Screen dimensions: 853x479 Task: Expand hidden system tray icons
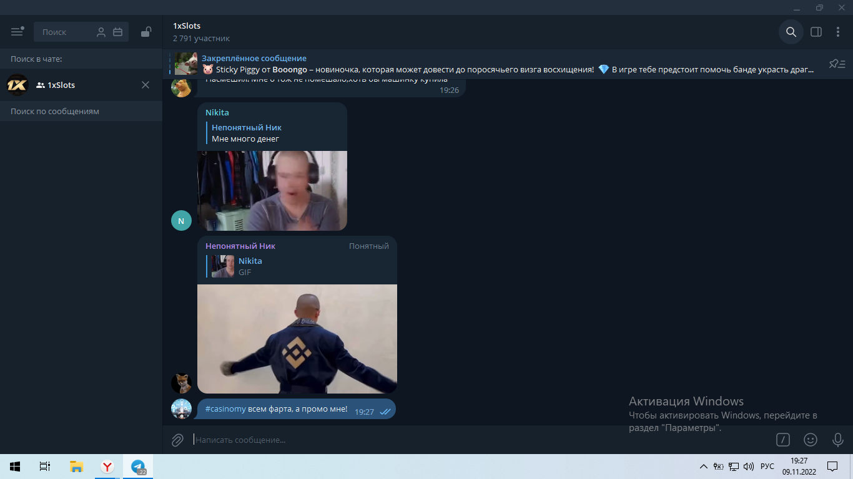pyautogui.click(x=703, y=466)
